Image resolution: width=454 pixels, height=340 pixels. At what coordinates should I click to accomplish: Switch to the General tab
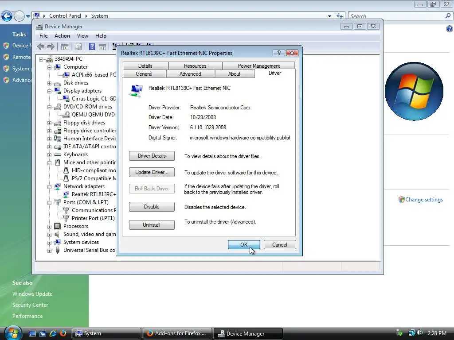tap(144, 74)
